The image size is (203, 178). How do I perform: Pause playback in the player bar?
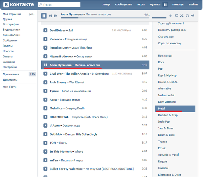pyautogui.click(x=44, y=16)
